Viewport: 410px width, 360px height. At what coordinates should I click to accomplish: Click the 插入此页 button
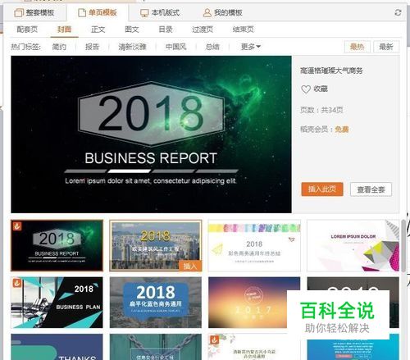322,189
